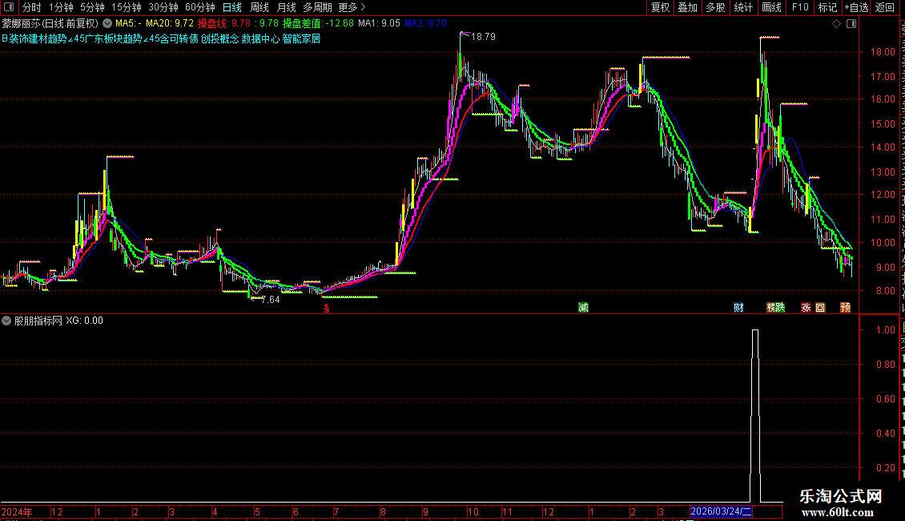Click the 返回 back button
This screenshot has height=521, width=905.
[x=884, y=7]
